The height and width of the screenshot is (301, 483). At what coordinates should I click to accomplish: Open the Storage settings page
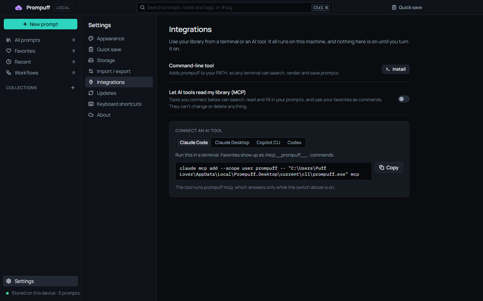click(x=119, y=60)
